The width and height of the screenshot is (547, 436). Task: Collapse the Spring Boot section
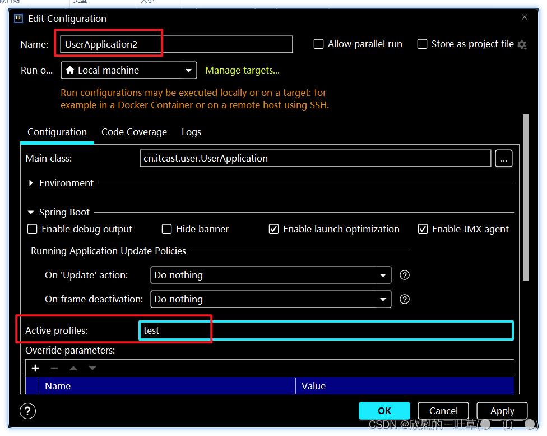[x=31, y=213]
